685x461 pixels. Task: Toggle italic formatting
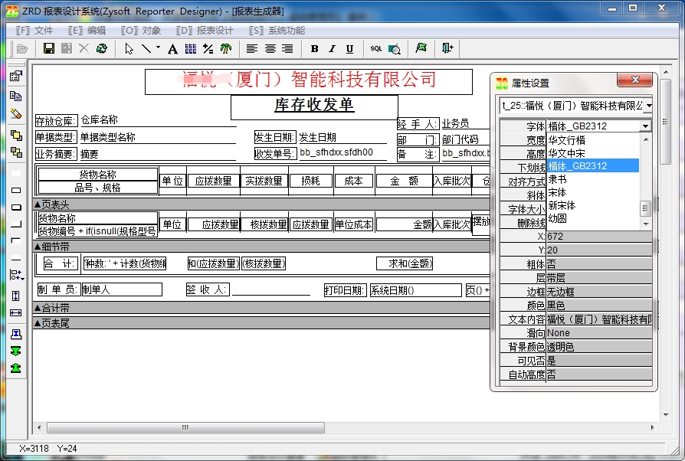coord(332,49)
